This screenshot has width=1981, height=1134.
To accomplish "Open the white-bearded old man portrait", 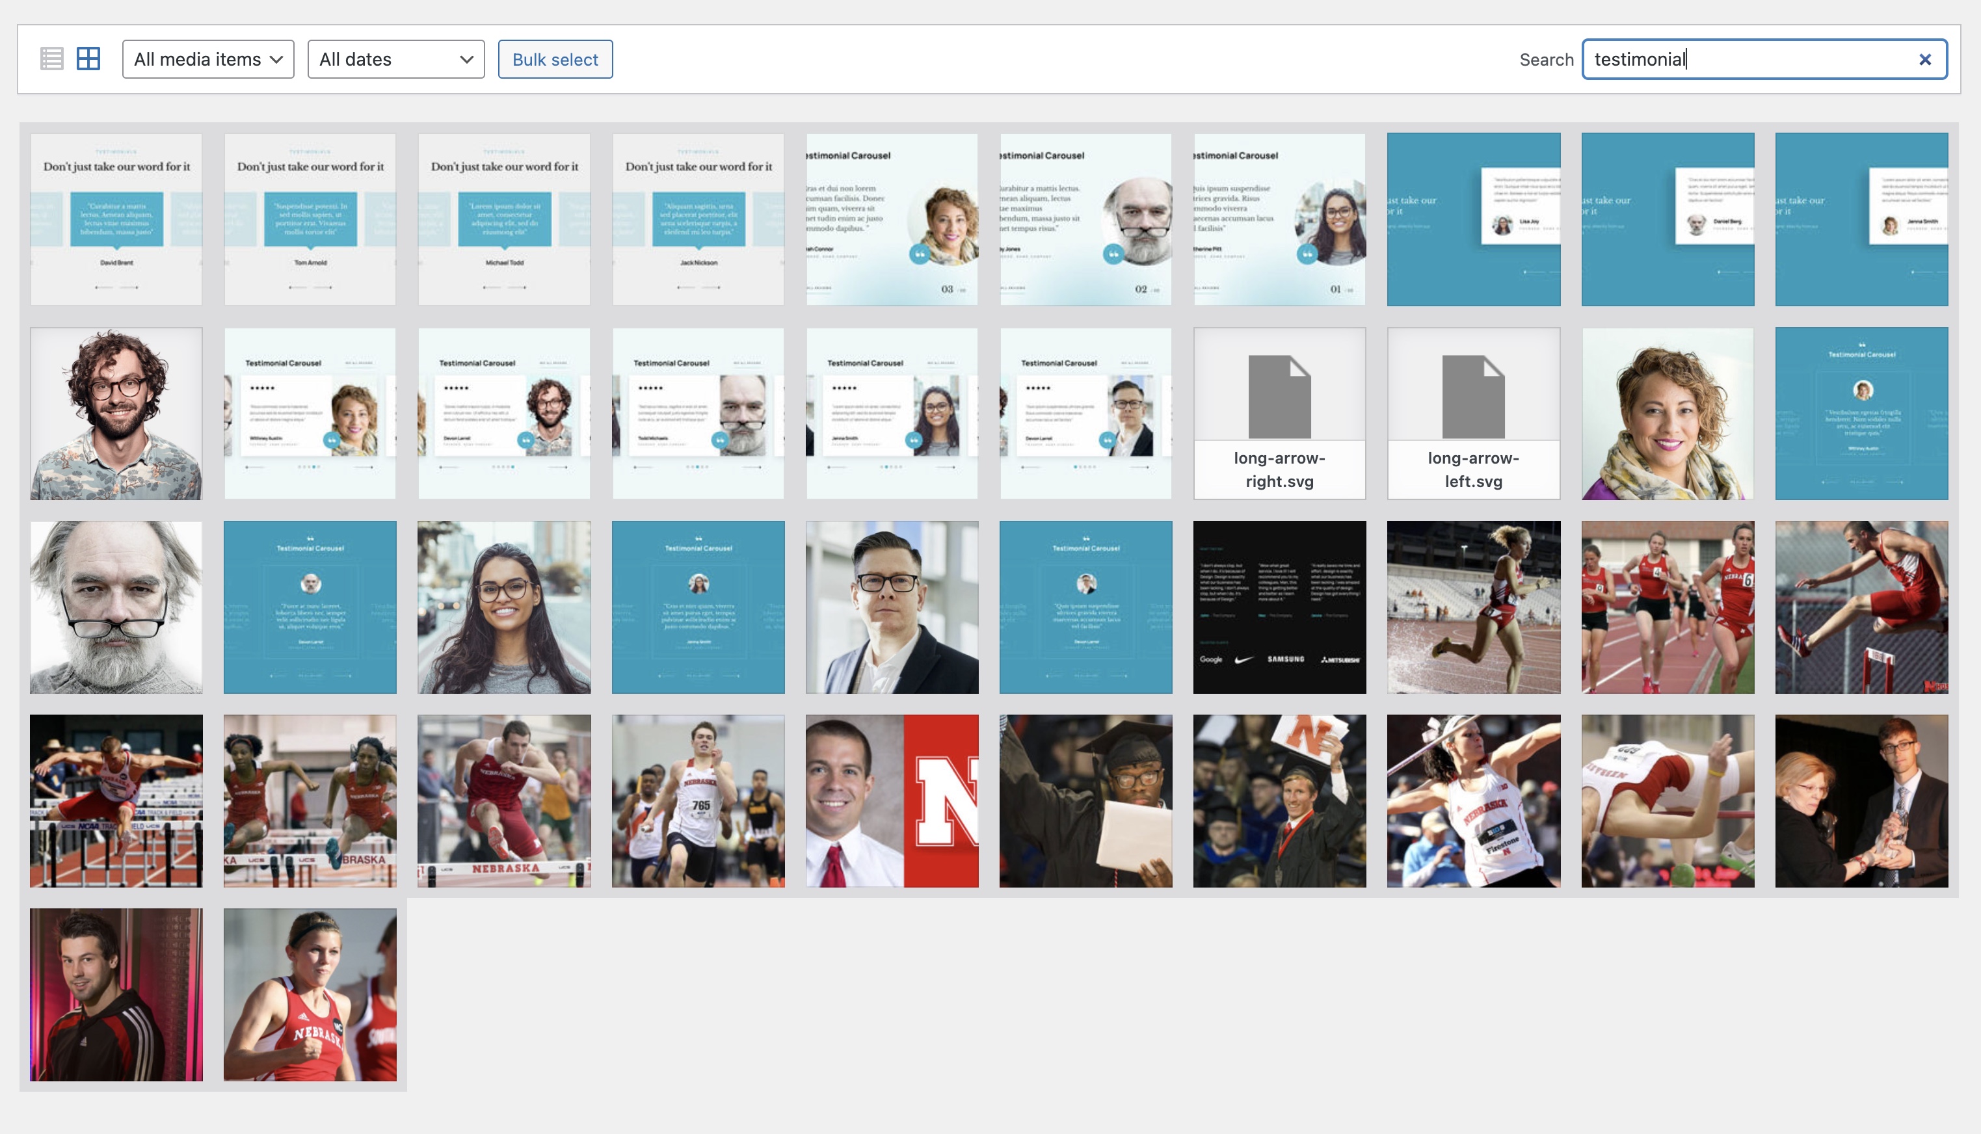I will coord(116,607).
